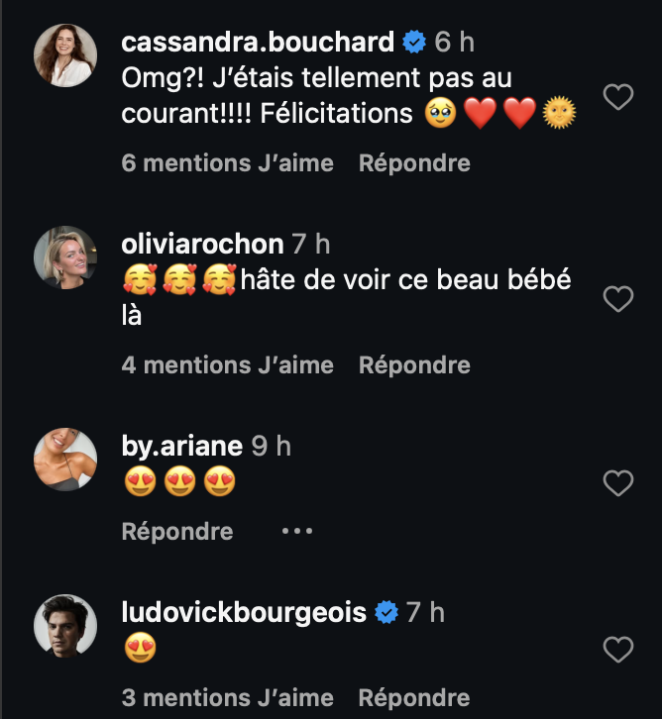The width and height of the screenshot is (662, 719).
Task: Open the cassandra.bouchard username link
Action: point(258,42)
